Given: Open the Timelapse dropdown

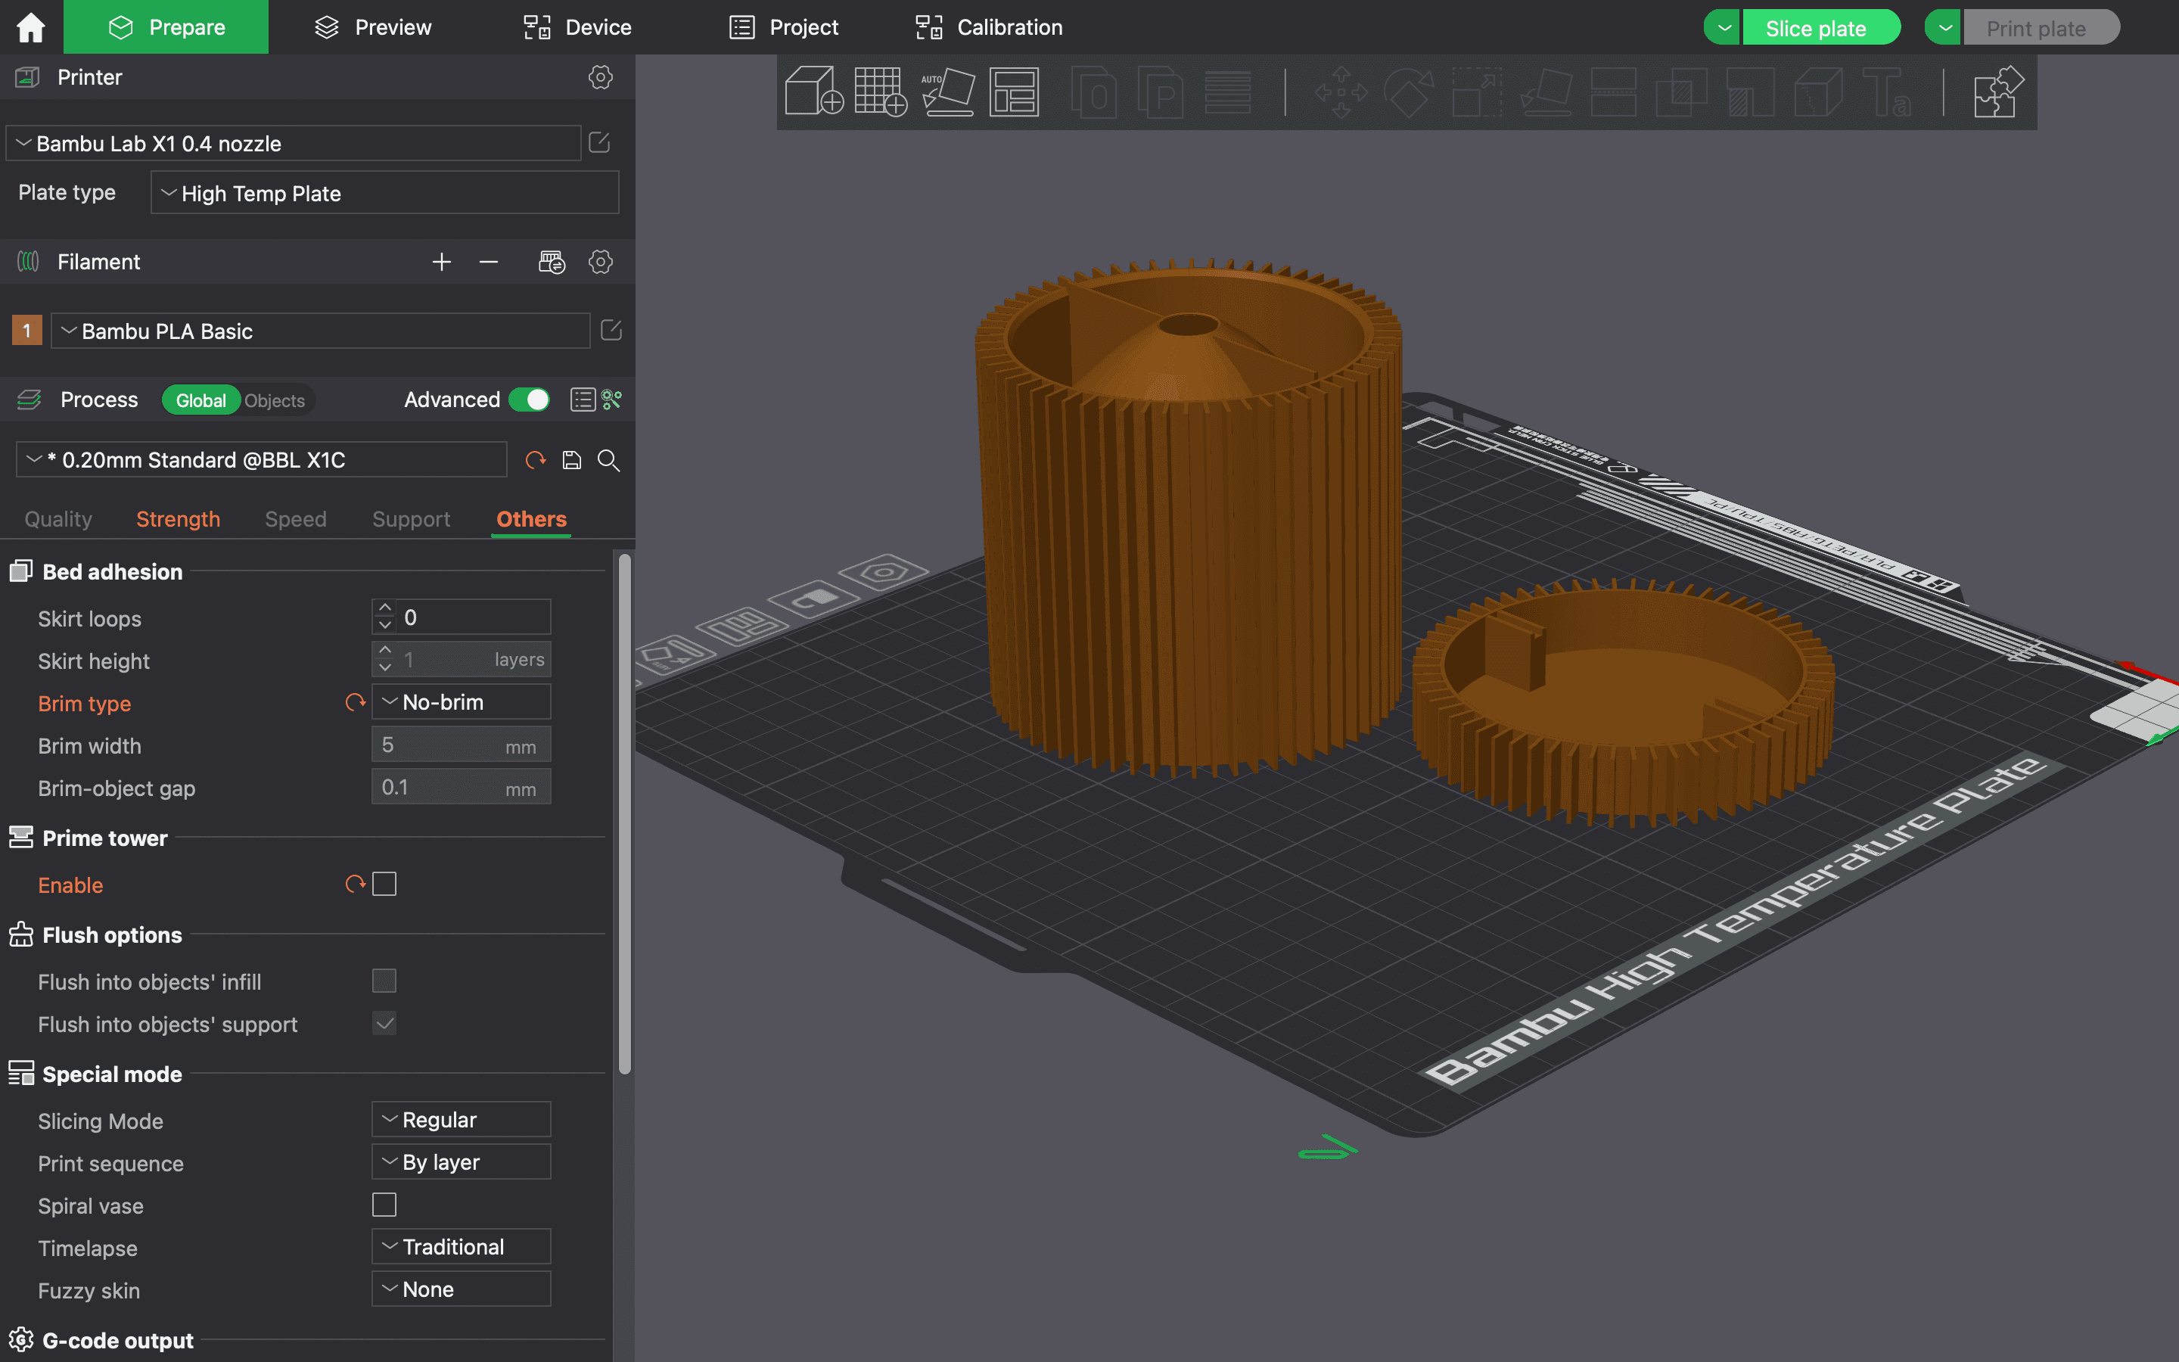Looking at the screenshot, I should click(x=461, y=1247).
